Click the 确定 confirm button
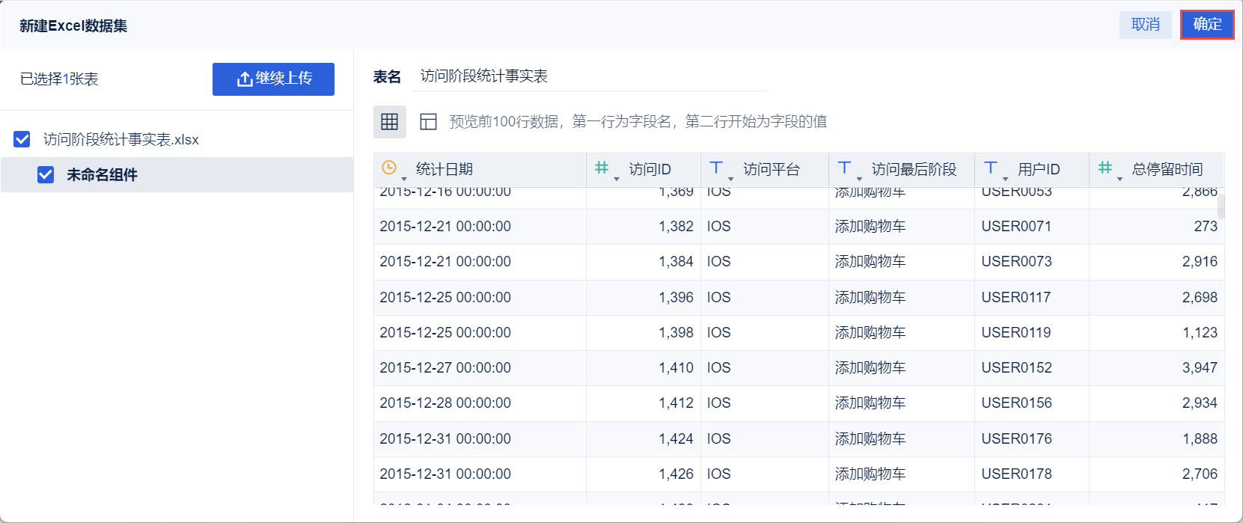Image resolution: width=1243 pixels, height=523 pixels. [x=1207, y=25]
